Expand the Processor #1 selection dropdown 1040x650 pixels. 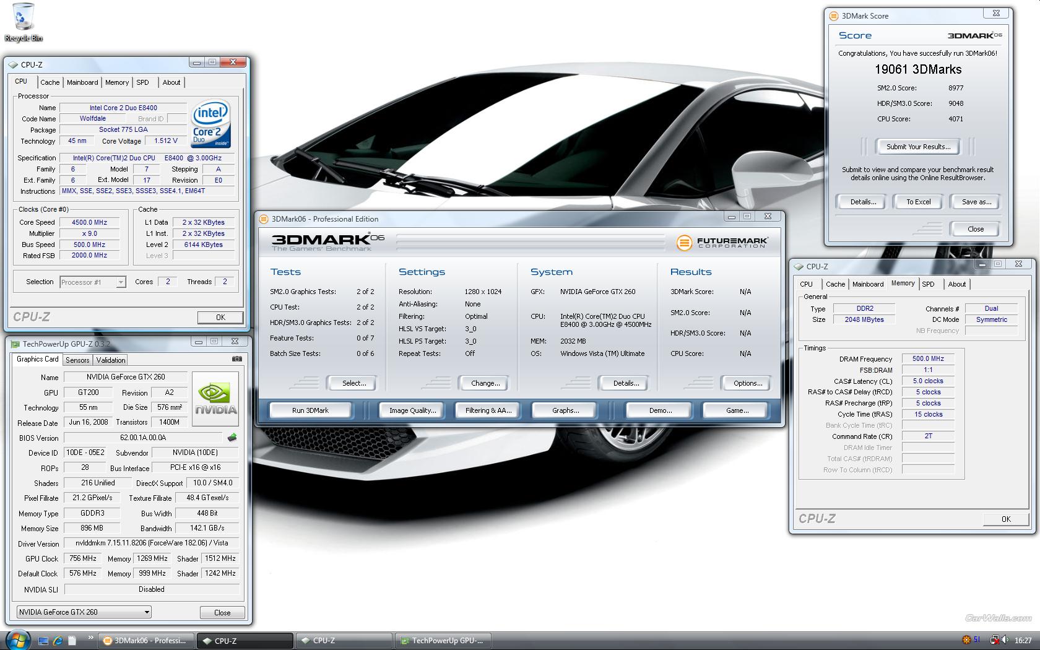pyautogui.click(x=93, y=282)
